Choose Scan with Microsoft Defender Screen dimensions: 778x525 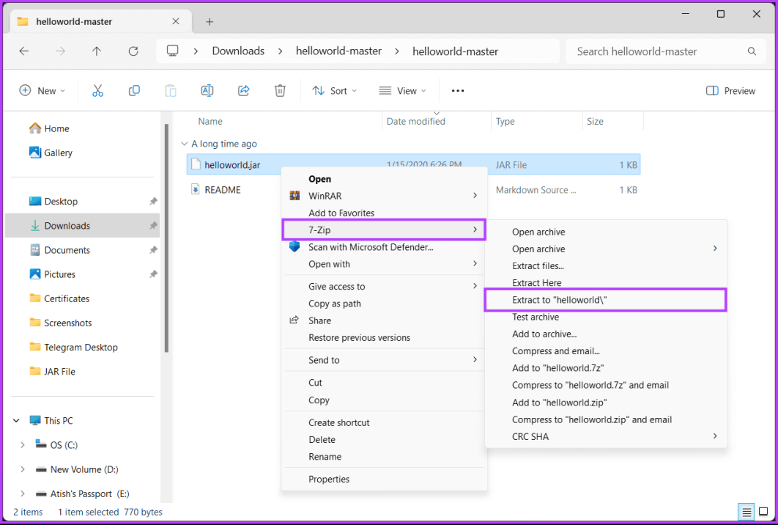[371, 247]
